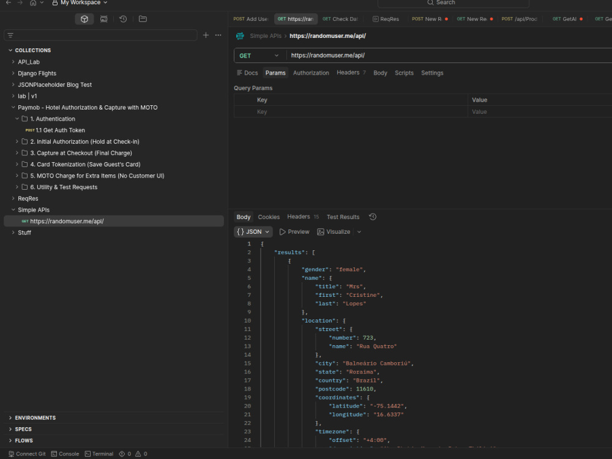Open the Console from status bar
The image size is (612, 459).
click(x=65, y=454)
